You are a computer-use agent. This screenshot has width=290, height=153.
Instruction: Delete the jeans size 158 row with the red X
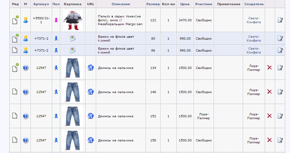pyautogui.click(x=270, y=140)
